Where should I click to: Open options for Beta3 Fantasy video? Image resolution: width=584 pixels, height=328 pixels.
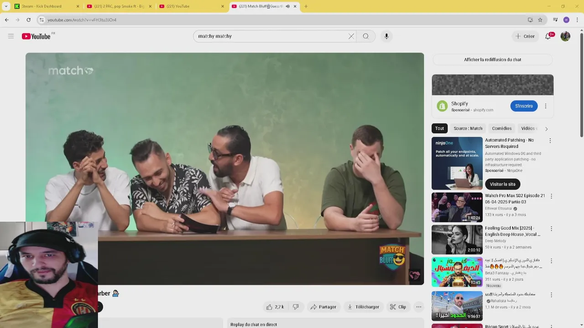pyautogui.click(x=551, y=261)
